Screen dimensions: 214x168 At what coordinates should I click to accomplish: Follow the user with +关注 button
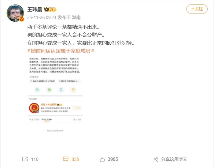(197, 9)
